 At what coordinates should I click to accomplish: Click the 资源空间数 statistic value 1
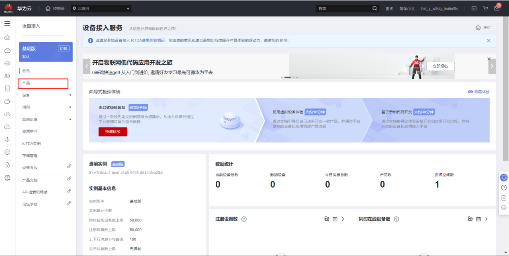pyautogui.click(x=437, y=185)
